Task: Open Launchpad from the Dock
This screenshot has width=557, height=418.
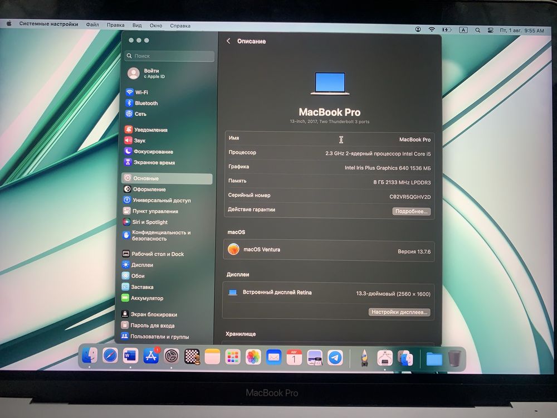Action: pyautogui.click(x=233, y=357)
